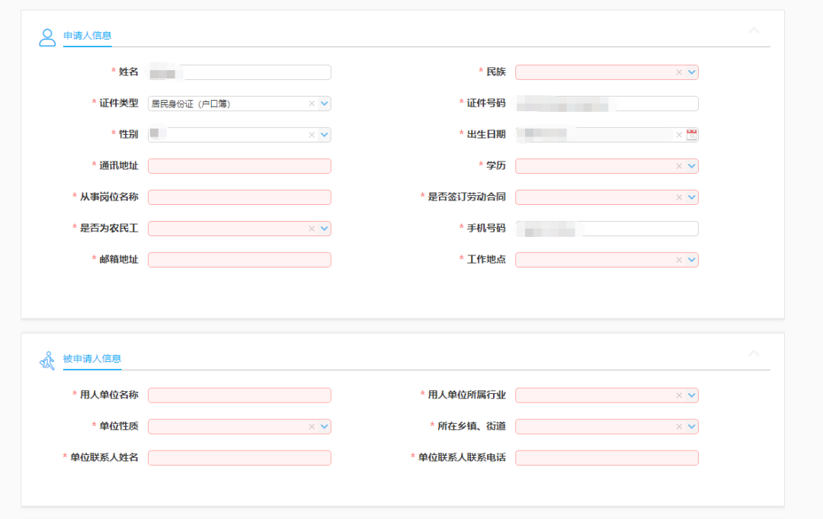Collapse the 申请人信息 panel with the chevron
The width and height of the screenshot is (823, 519).
tap(754, 31)
